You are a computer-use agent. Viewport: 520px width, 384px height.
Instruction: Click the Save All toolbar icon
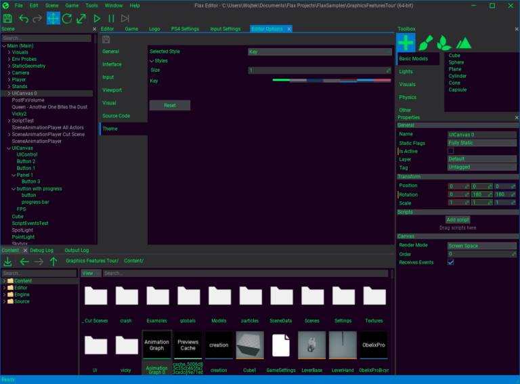tap(8, 18)
